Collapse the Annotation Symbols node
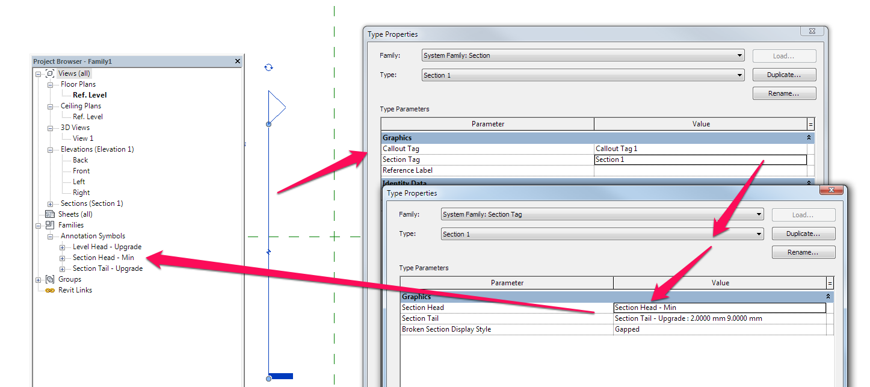The width and height of the screenshot is (870, 387). pyautogui.click(x=51, y=237)
